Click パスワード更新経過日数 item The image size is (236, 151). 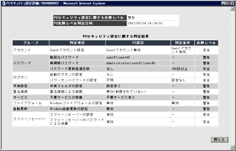(x=70, y=69)
